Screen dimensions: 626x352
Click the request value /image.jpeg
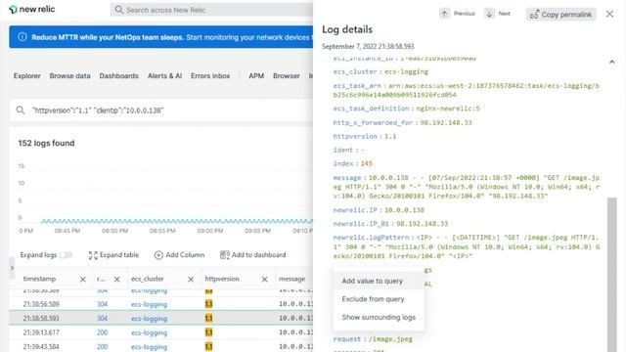tap(390, 339)
